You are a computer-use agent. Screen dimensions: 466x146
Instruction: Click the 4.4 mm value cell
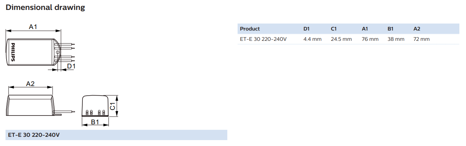point(312,39)
